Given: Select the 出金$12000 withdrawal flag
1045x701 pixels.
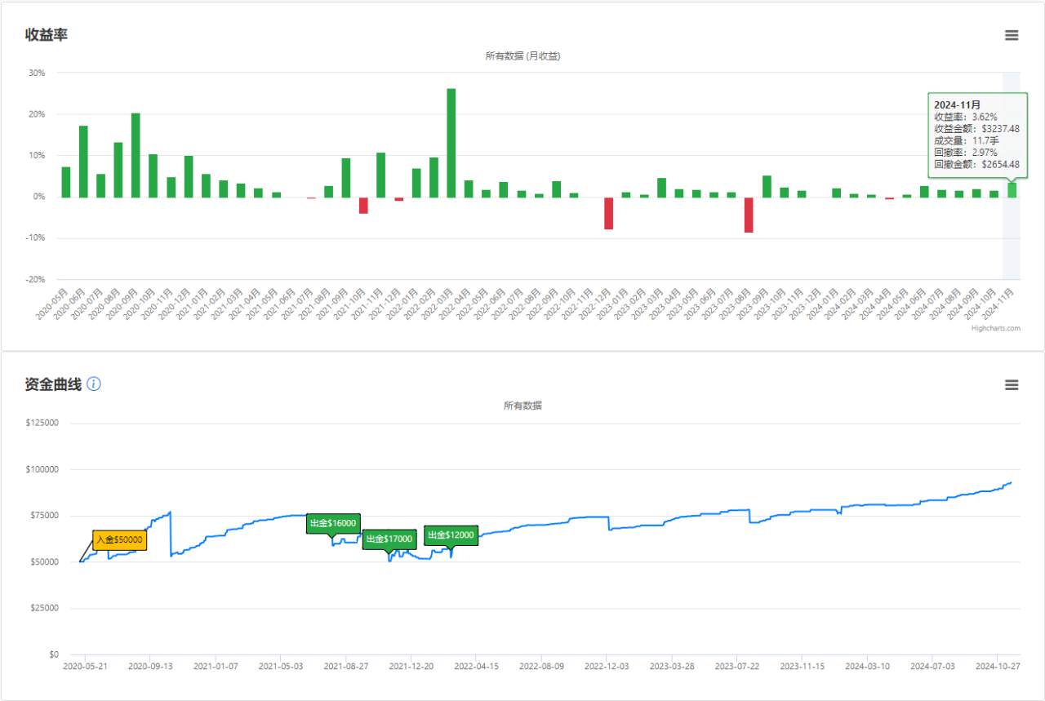Looking at the screenshot, I should (451, 535).
